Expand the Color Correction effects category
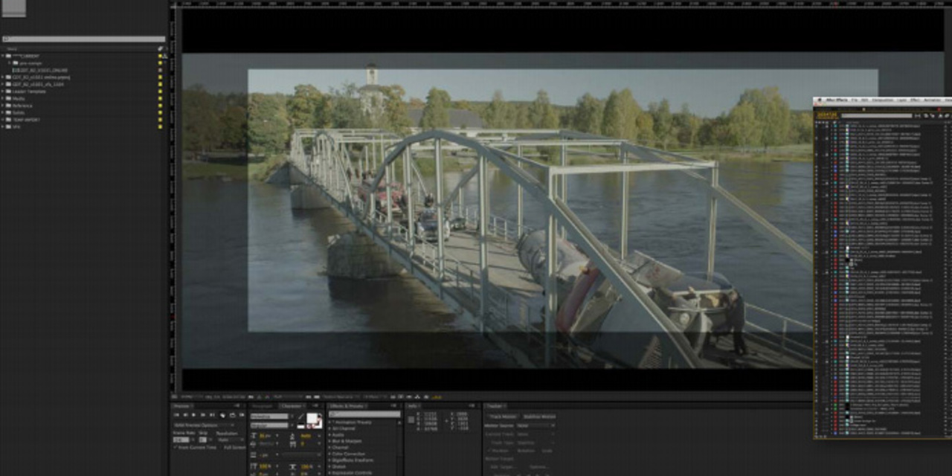The height and width of the screenshot is (476, 952). click(330, 454)
